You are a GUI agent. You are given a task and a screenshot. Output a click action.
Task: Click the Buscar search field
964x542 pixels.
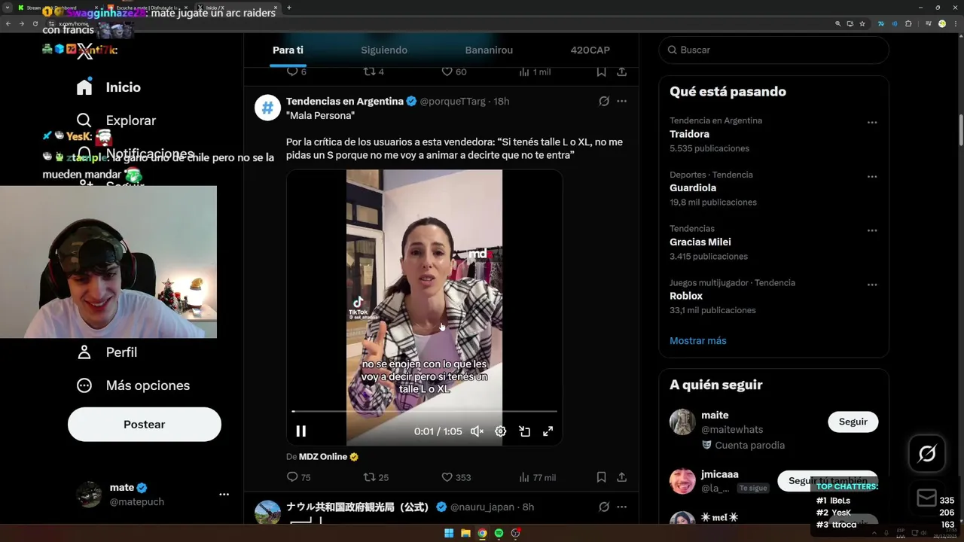click(x=773, y=50)
